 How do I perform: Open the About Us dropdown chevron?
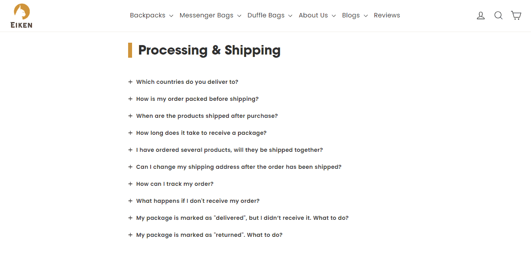pos(333,16)
